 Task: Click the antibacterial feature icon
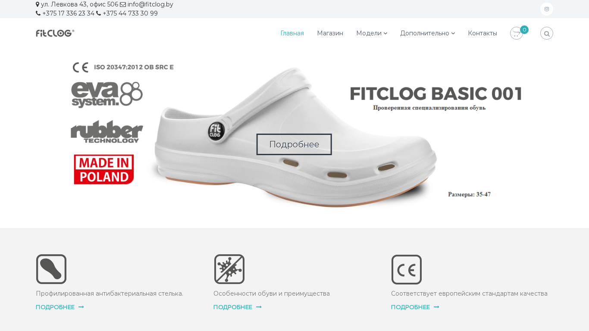pyautogui.click(x=229, y=269)
